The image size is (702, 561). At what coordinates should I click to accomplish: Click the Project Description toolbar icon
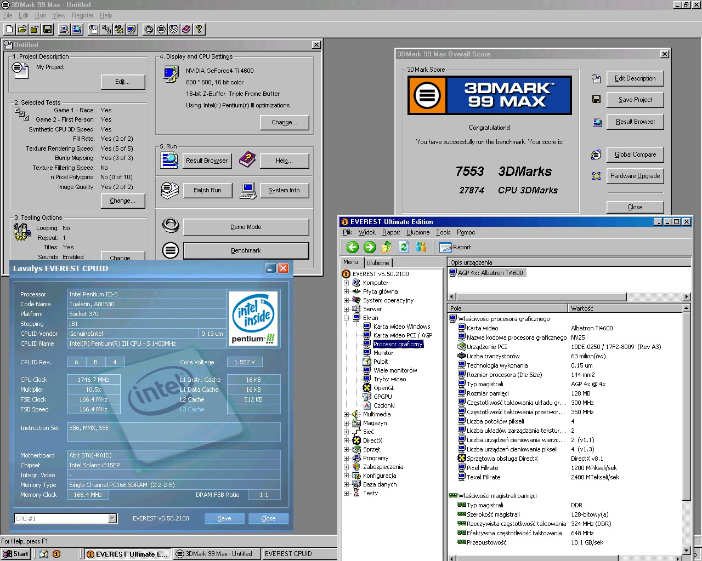pos(94,29)
